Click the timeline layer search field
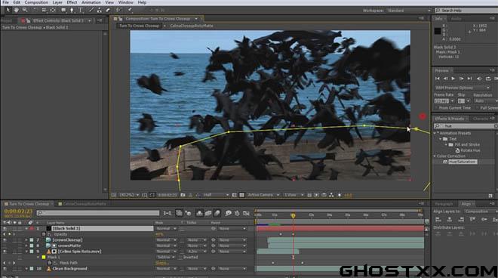The width and height of the screenshot is (498, 278). click(x=98, y=213)
